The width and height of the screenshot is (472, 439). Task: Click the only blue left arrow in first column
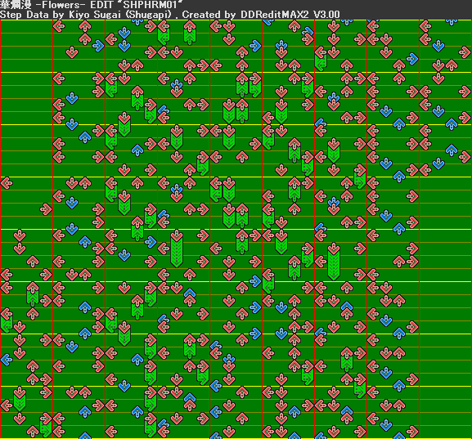(7, 359)
